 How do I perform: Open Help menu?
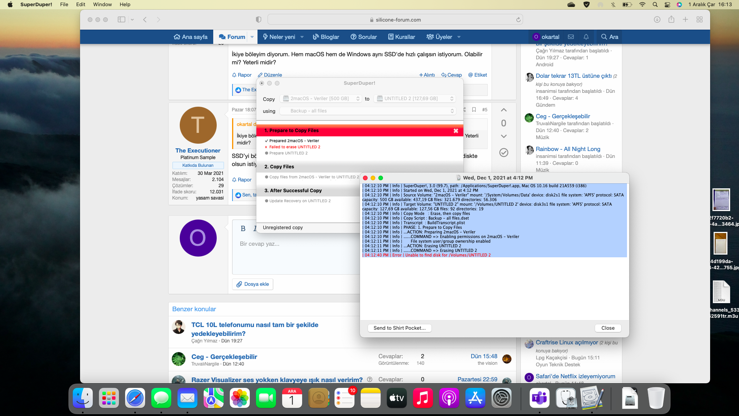(125, 5)
